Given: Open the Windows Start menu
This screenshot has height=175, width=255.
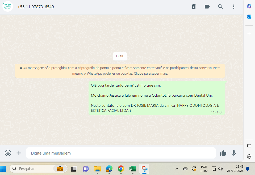Looking at the screenshot, I should pos(3,169).
